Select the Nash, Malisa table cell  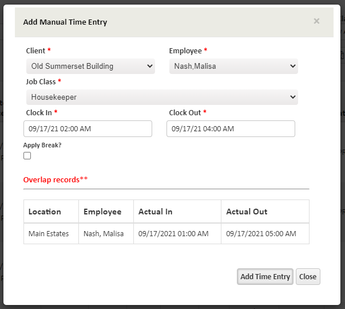[x=104, y=234]
